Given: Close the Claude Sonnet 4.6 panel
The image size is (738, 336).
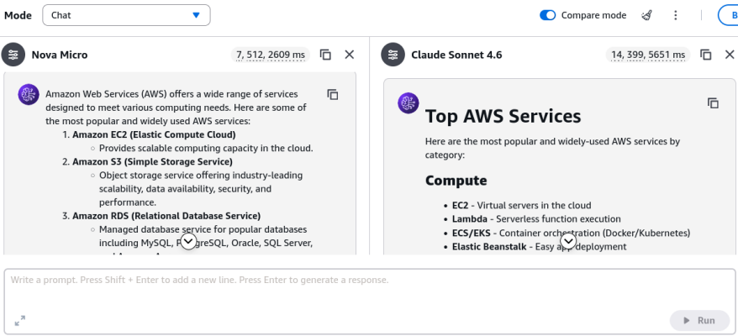Looking at the screenshot, I should pyautogui.click(x=730, y=55).
